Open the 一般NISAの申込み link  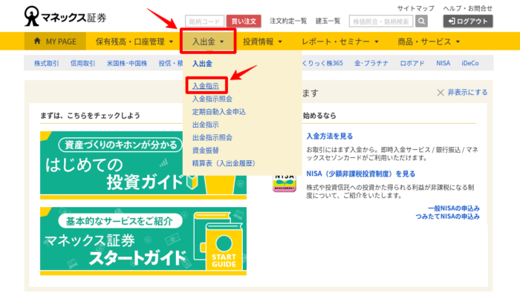pyautogui.click(x=454, y=208)
